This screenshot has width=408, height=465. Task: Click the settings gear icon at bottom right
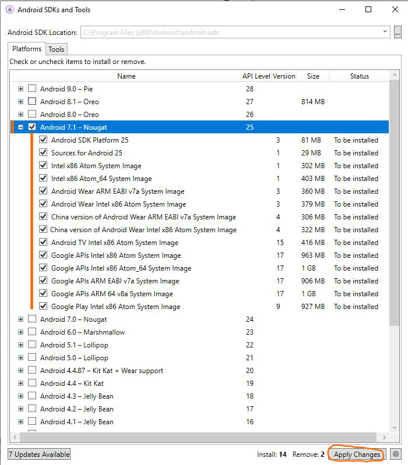coord(396,455)
